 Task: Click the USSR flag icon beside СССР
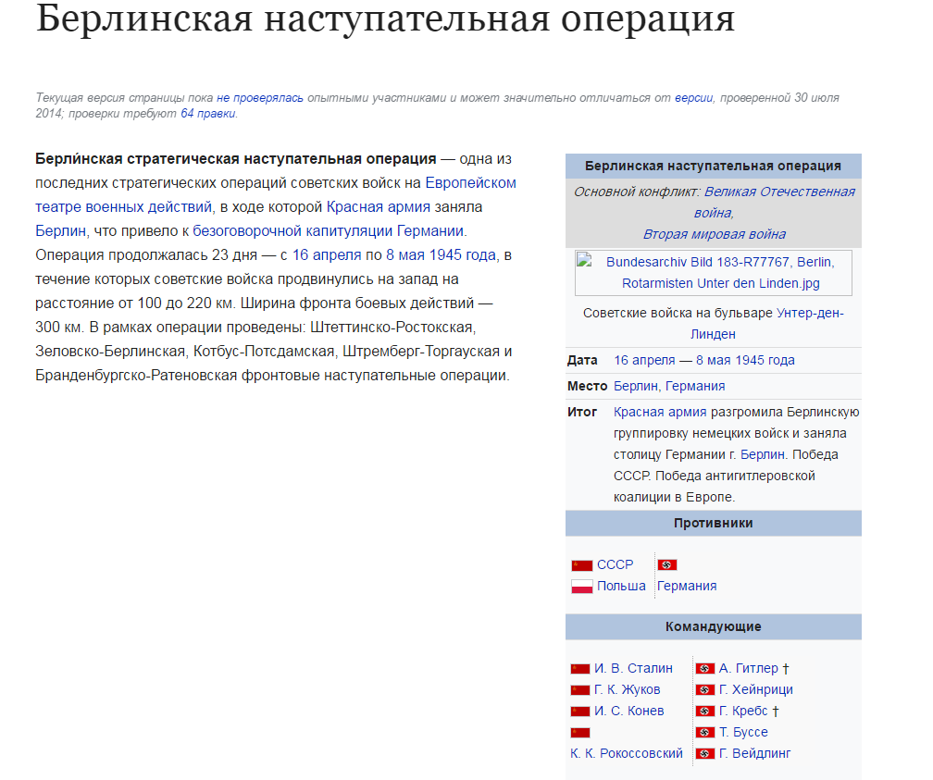pos(581,565)
